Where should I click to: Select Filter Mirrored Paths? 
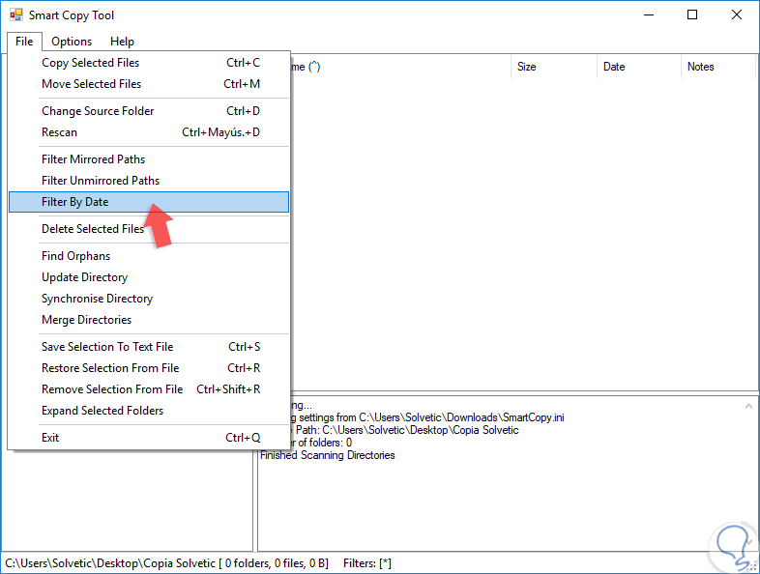pos(149,159)
